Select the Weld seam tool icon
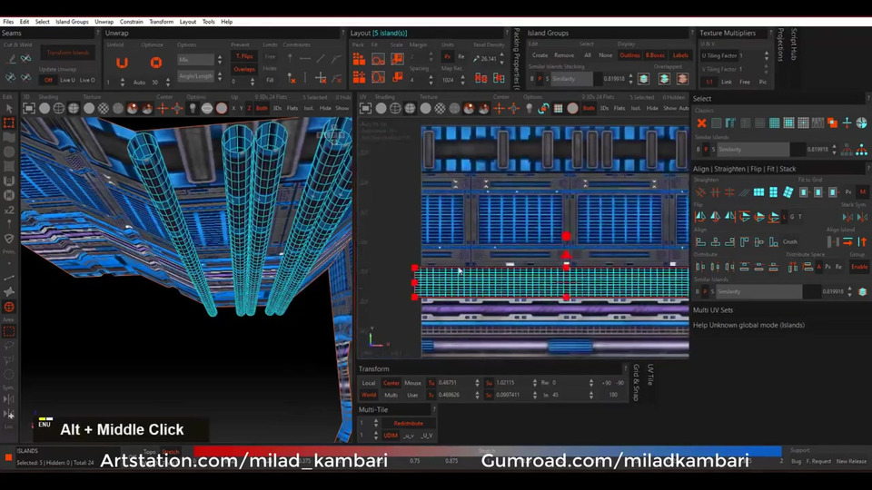This screenshot has height=490, width=872. pos(25,59)
